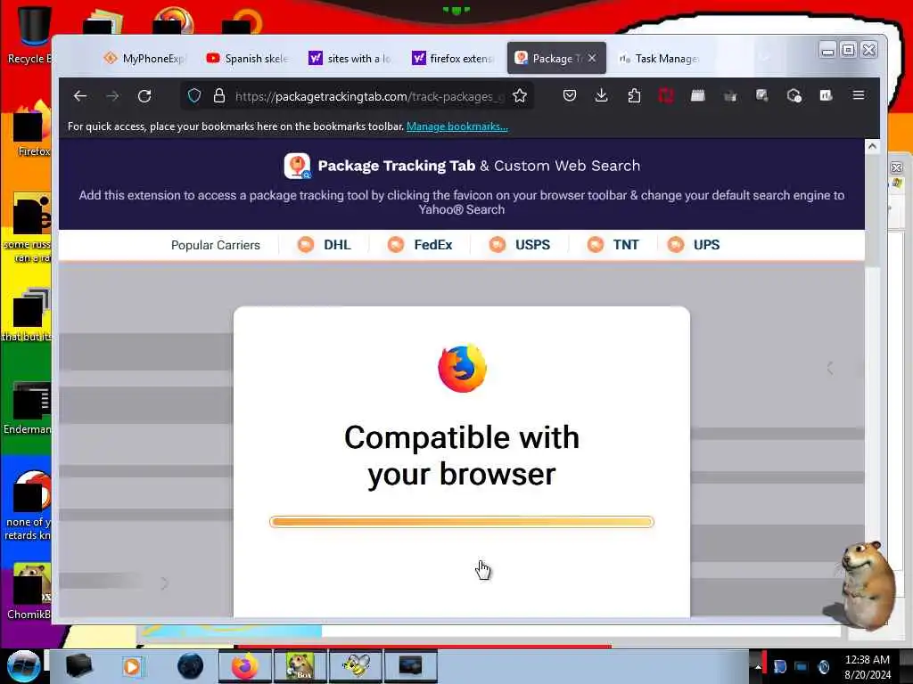Open the Enderman desktop icon
This screenshot has height=684, width=913.
[x=28, y=407]
